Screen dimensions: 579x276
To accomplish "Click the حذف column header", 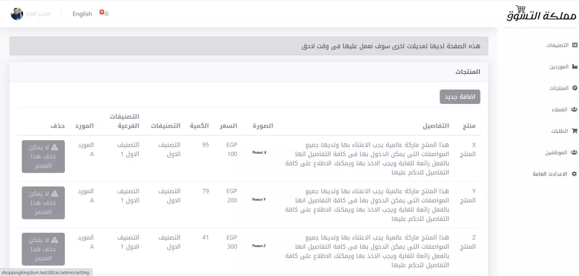I will pos(58,126).
